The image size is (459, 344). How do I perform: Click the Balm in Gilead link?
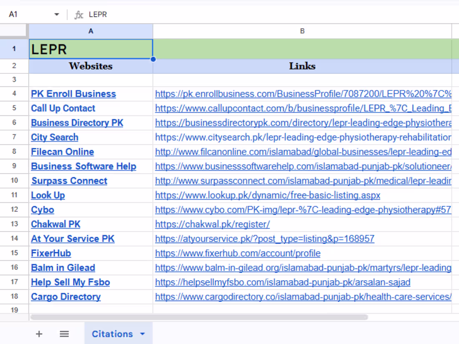(x=63, y=268)
